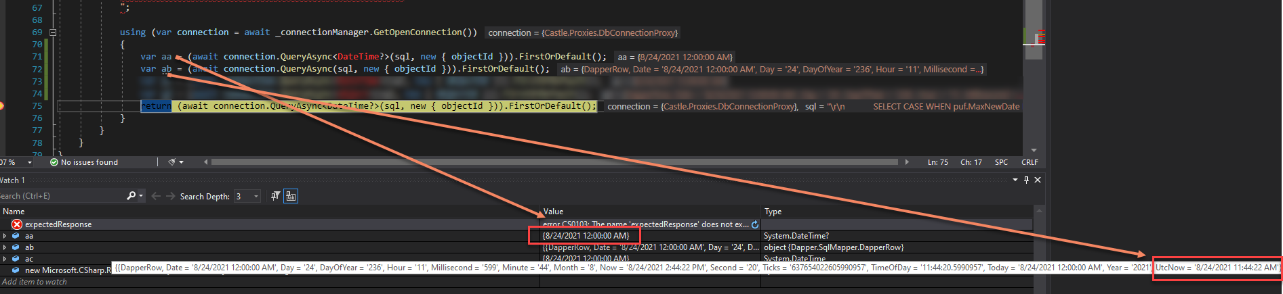Click the horizontal scrollbar left arrow
The height and width of the screenshot is (294, 1283).
(205, 162)
